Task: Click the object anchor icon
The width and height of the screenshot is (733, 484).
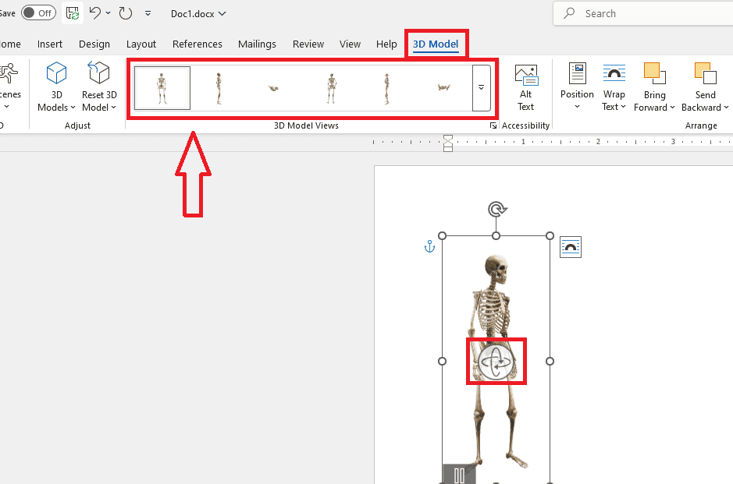Action: (x=429, y=246)
